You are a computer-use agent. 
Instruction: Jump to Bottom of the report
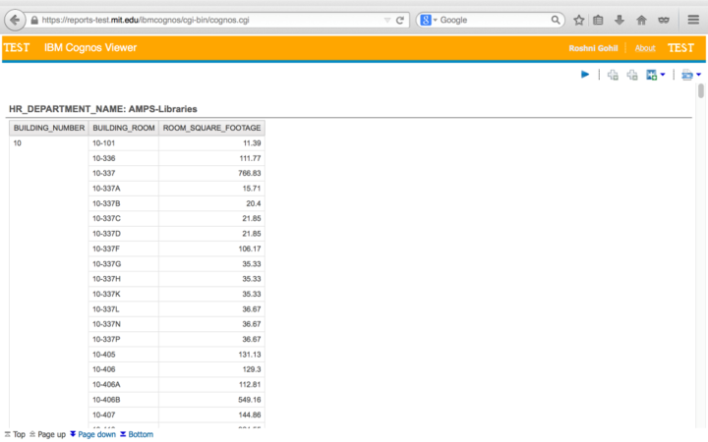tap(137, 434)
